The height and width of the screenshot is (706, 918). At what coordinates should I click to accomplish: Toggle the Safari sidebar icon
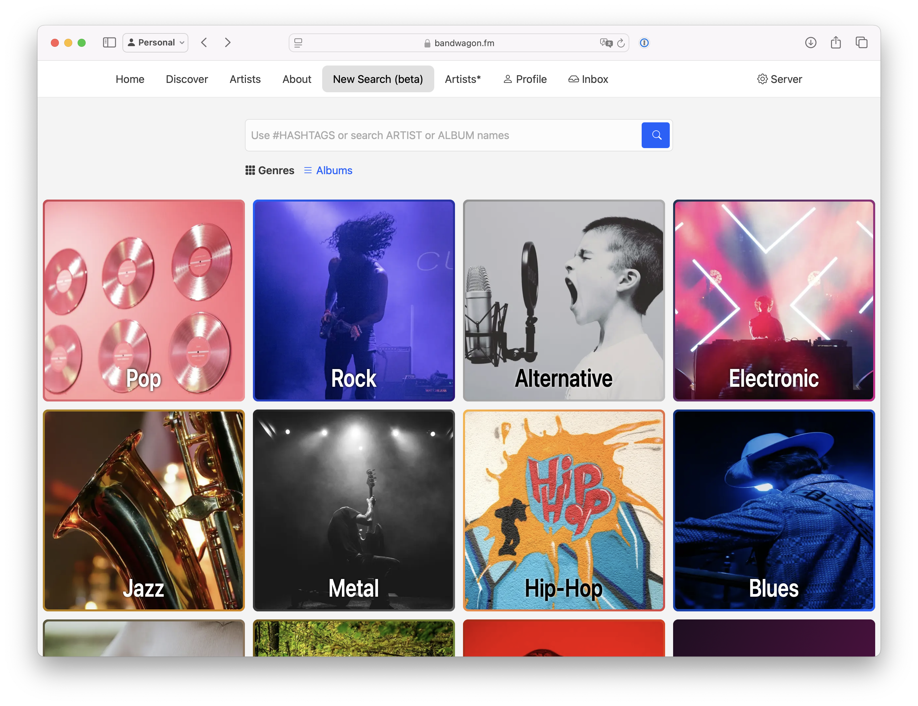click(x=109, y=42)
